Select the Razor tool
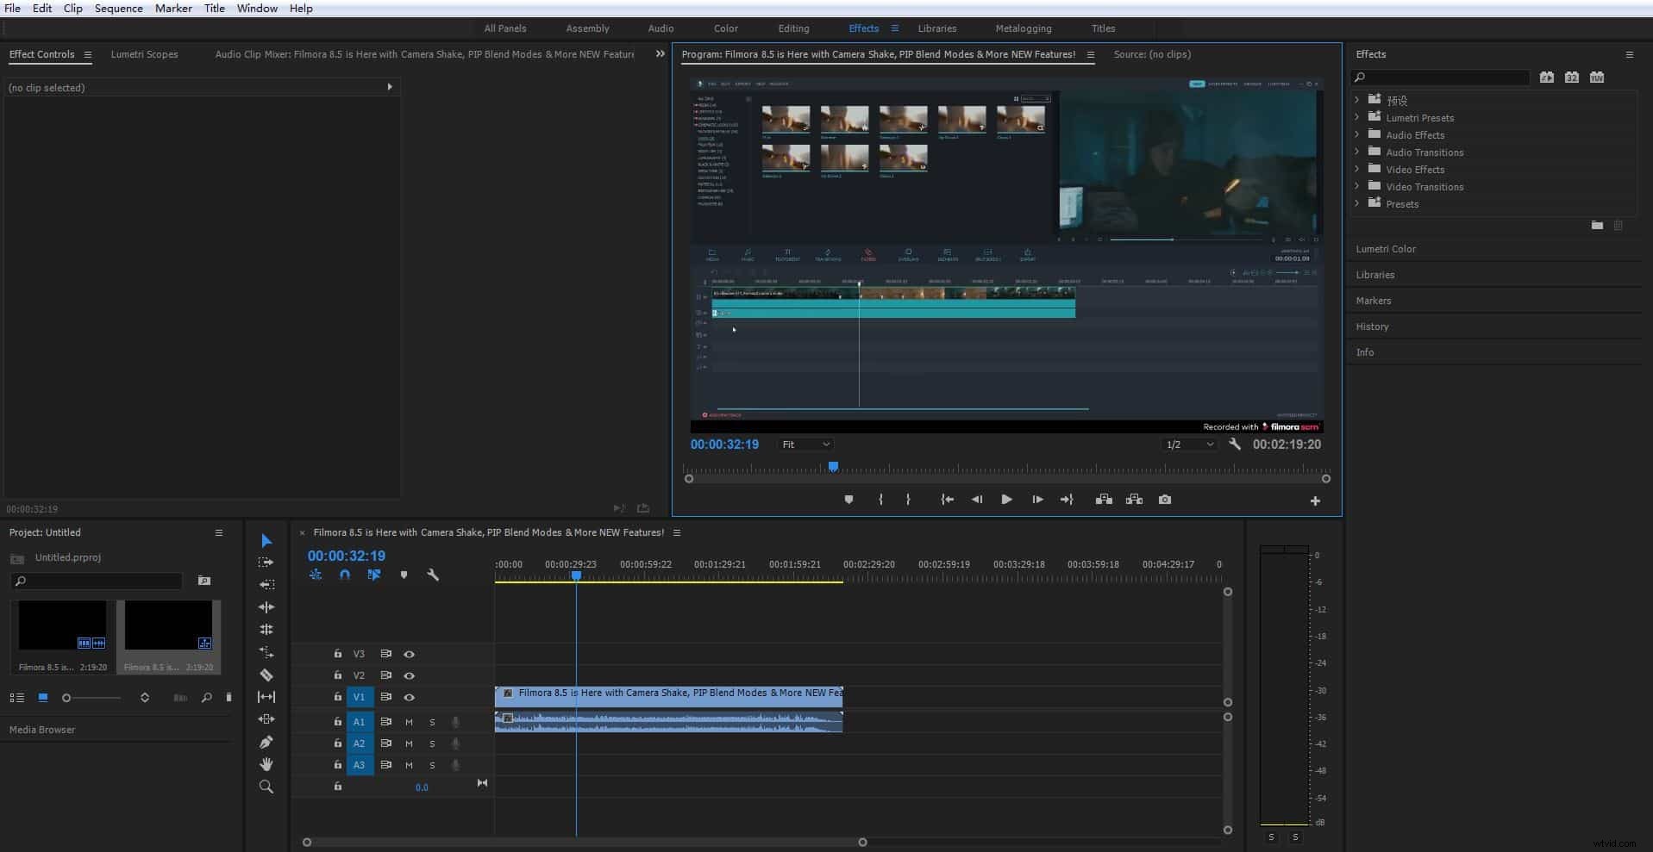1653x852 pixels. pos(266,675)
